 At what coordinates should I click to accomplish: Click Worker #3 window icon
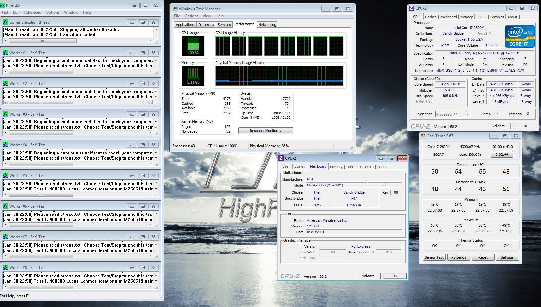[6, 114]
